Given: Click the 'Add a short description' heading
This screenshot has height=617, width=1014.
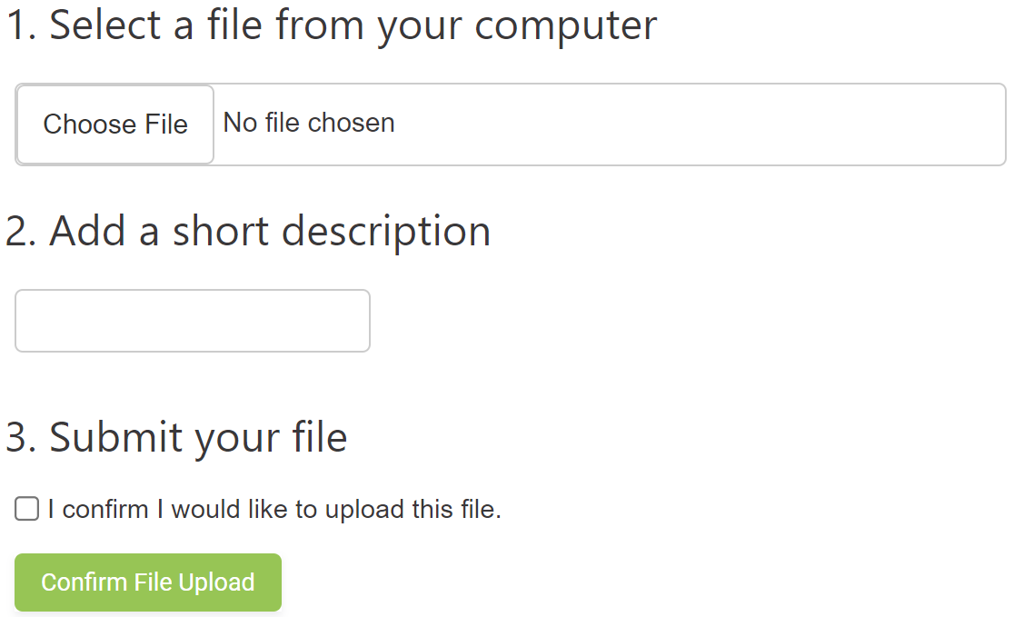Looking at the screenshot, I should click(248, 231).
